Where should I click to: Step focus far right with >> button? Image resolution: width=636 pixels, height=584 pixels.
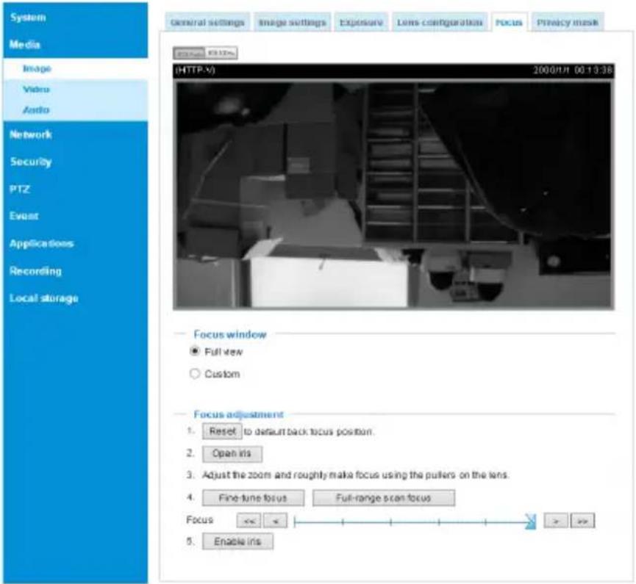583,521
